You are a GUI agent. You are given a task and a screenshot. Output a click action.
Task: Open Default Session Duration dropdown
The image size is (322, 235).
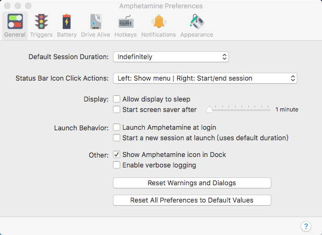click(171, 57)
